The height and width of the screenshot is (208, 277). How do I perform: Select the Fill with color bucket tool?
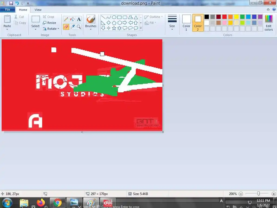[72, 19]
